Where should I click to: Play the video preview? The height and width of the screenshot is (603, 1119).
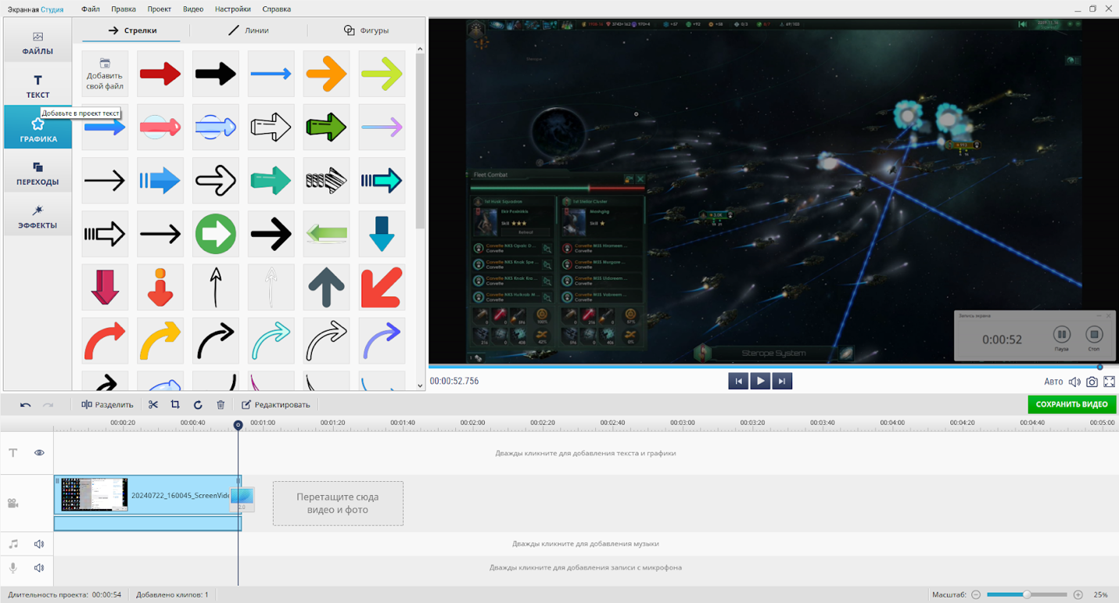coord(759,381)
